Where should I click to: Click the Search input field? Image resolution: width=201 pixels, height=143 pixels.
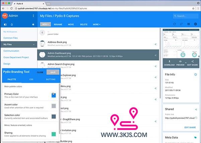click(x=186, y=16)
